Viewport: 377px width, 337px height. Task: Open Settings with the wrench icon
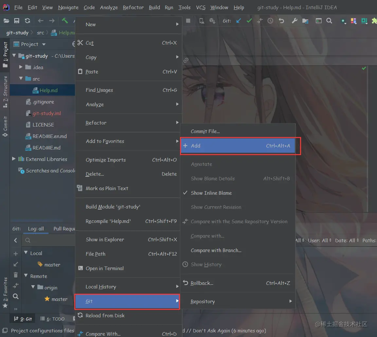pyautogui.click(x=294, y=21)
